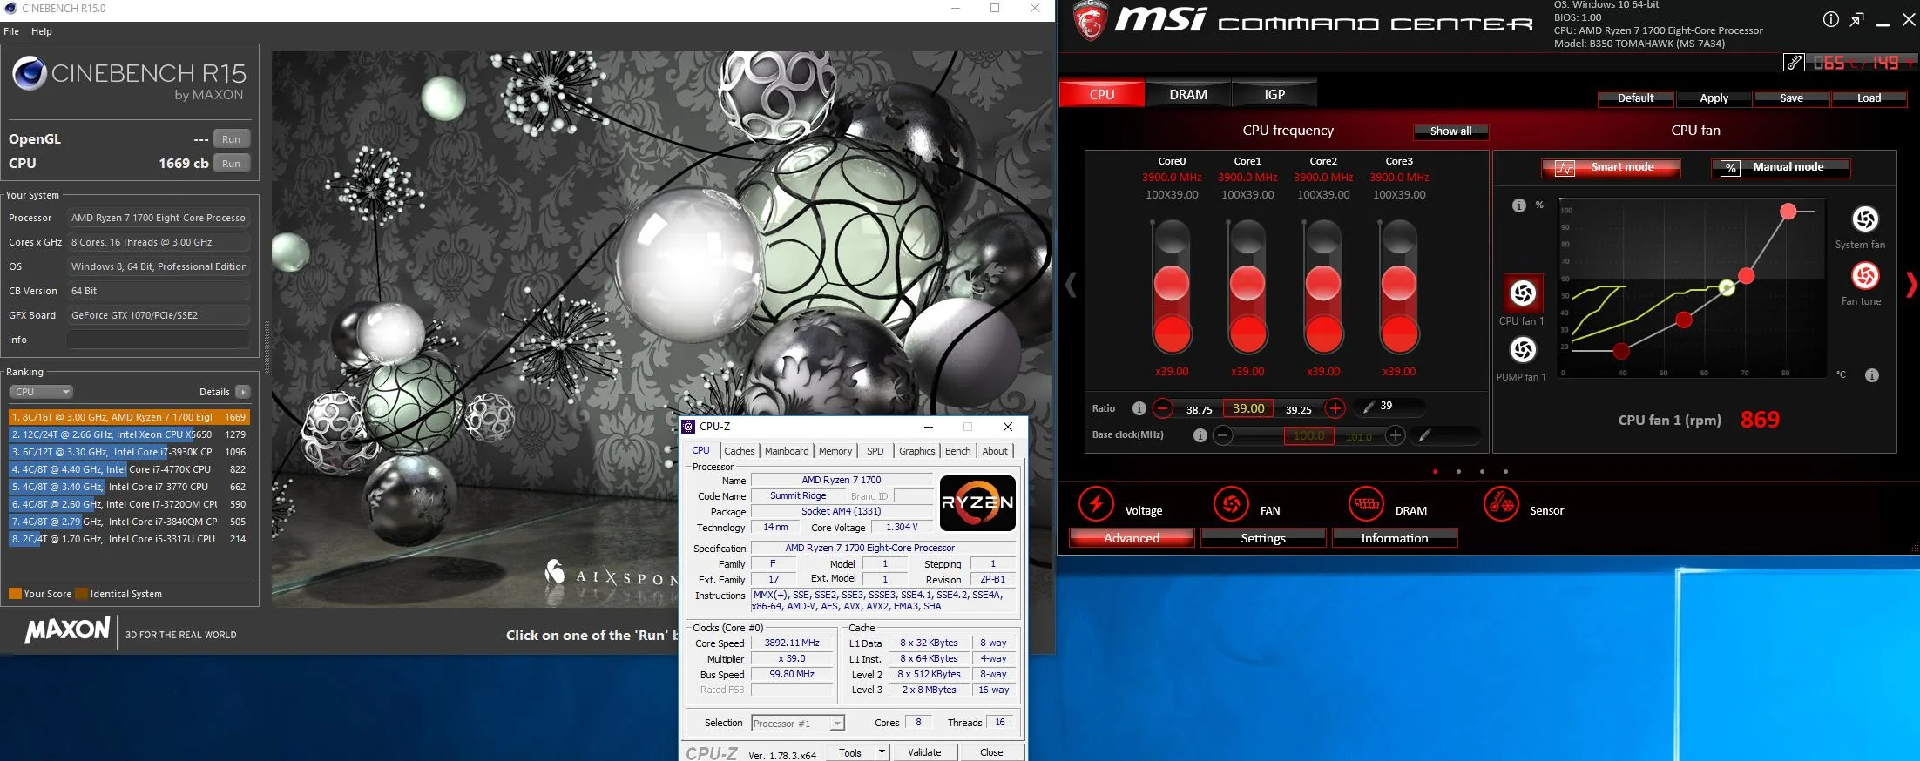The height and width of the screenshot is (761, 1920).
Task: Click the pencil edit icon next to ratio 39
Action: [1369, 407]
